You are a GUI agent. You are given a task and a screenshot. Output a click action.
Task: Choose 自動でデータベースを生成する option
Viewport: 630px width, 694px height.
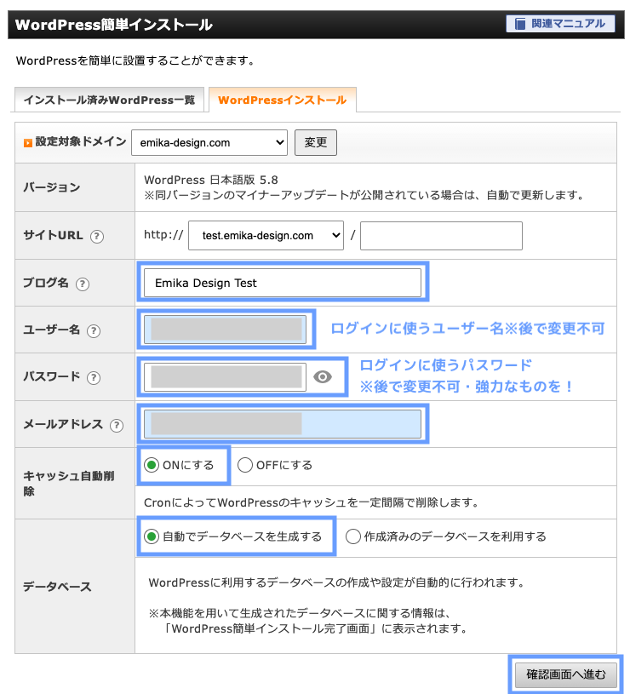(x=152, y=536)
